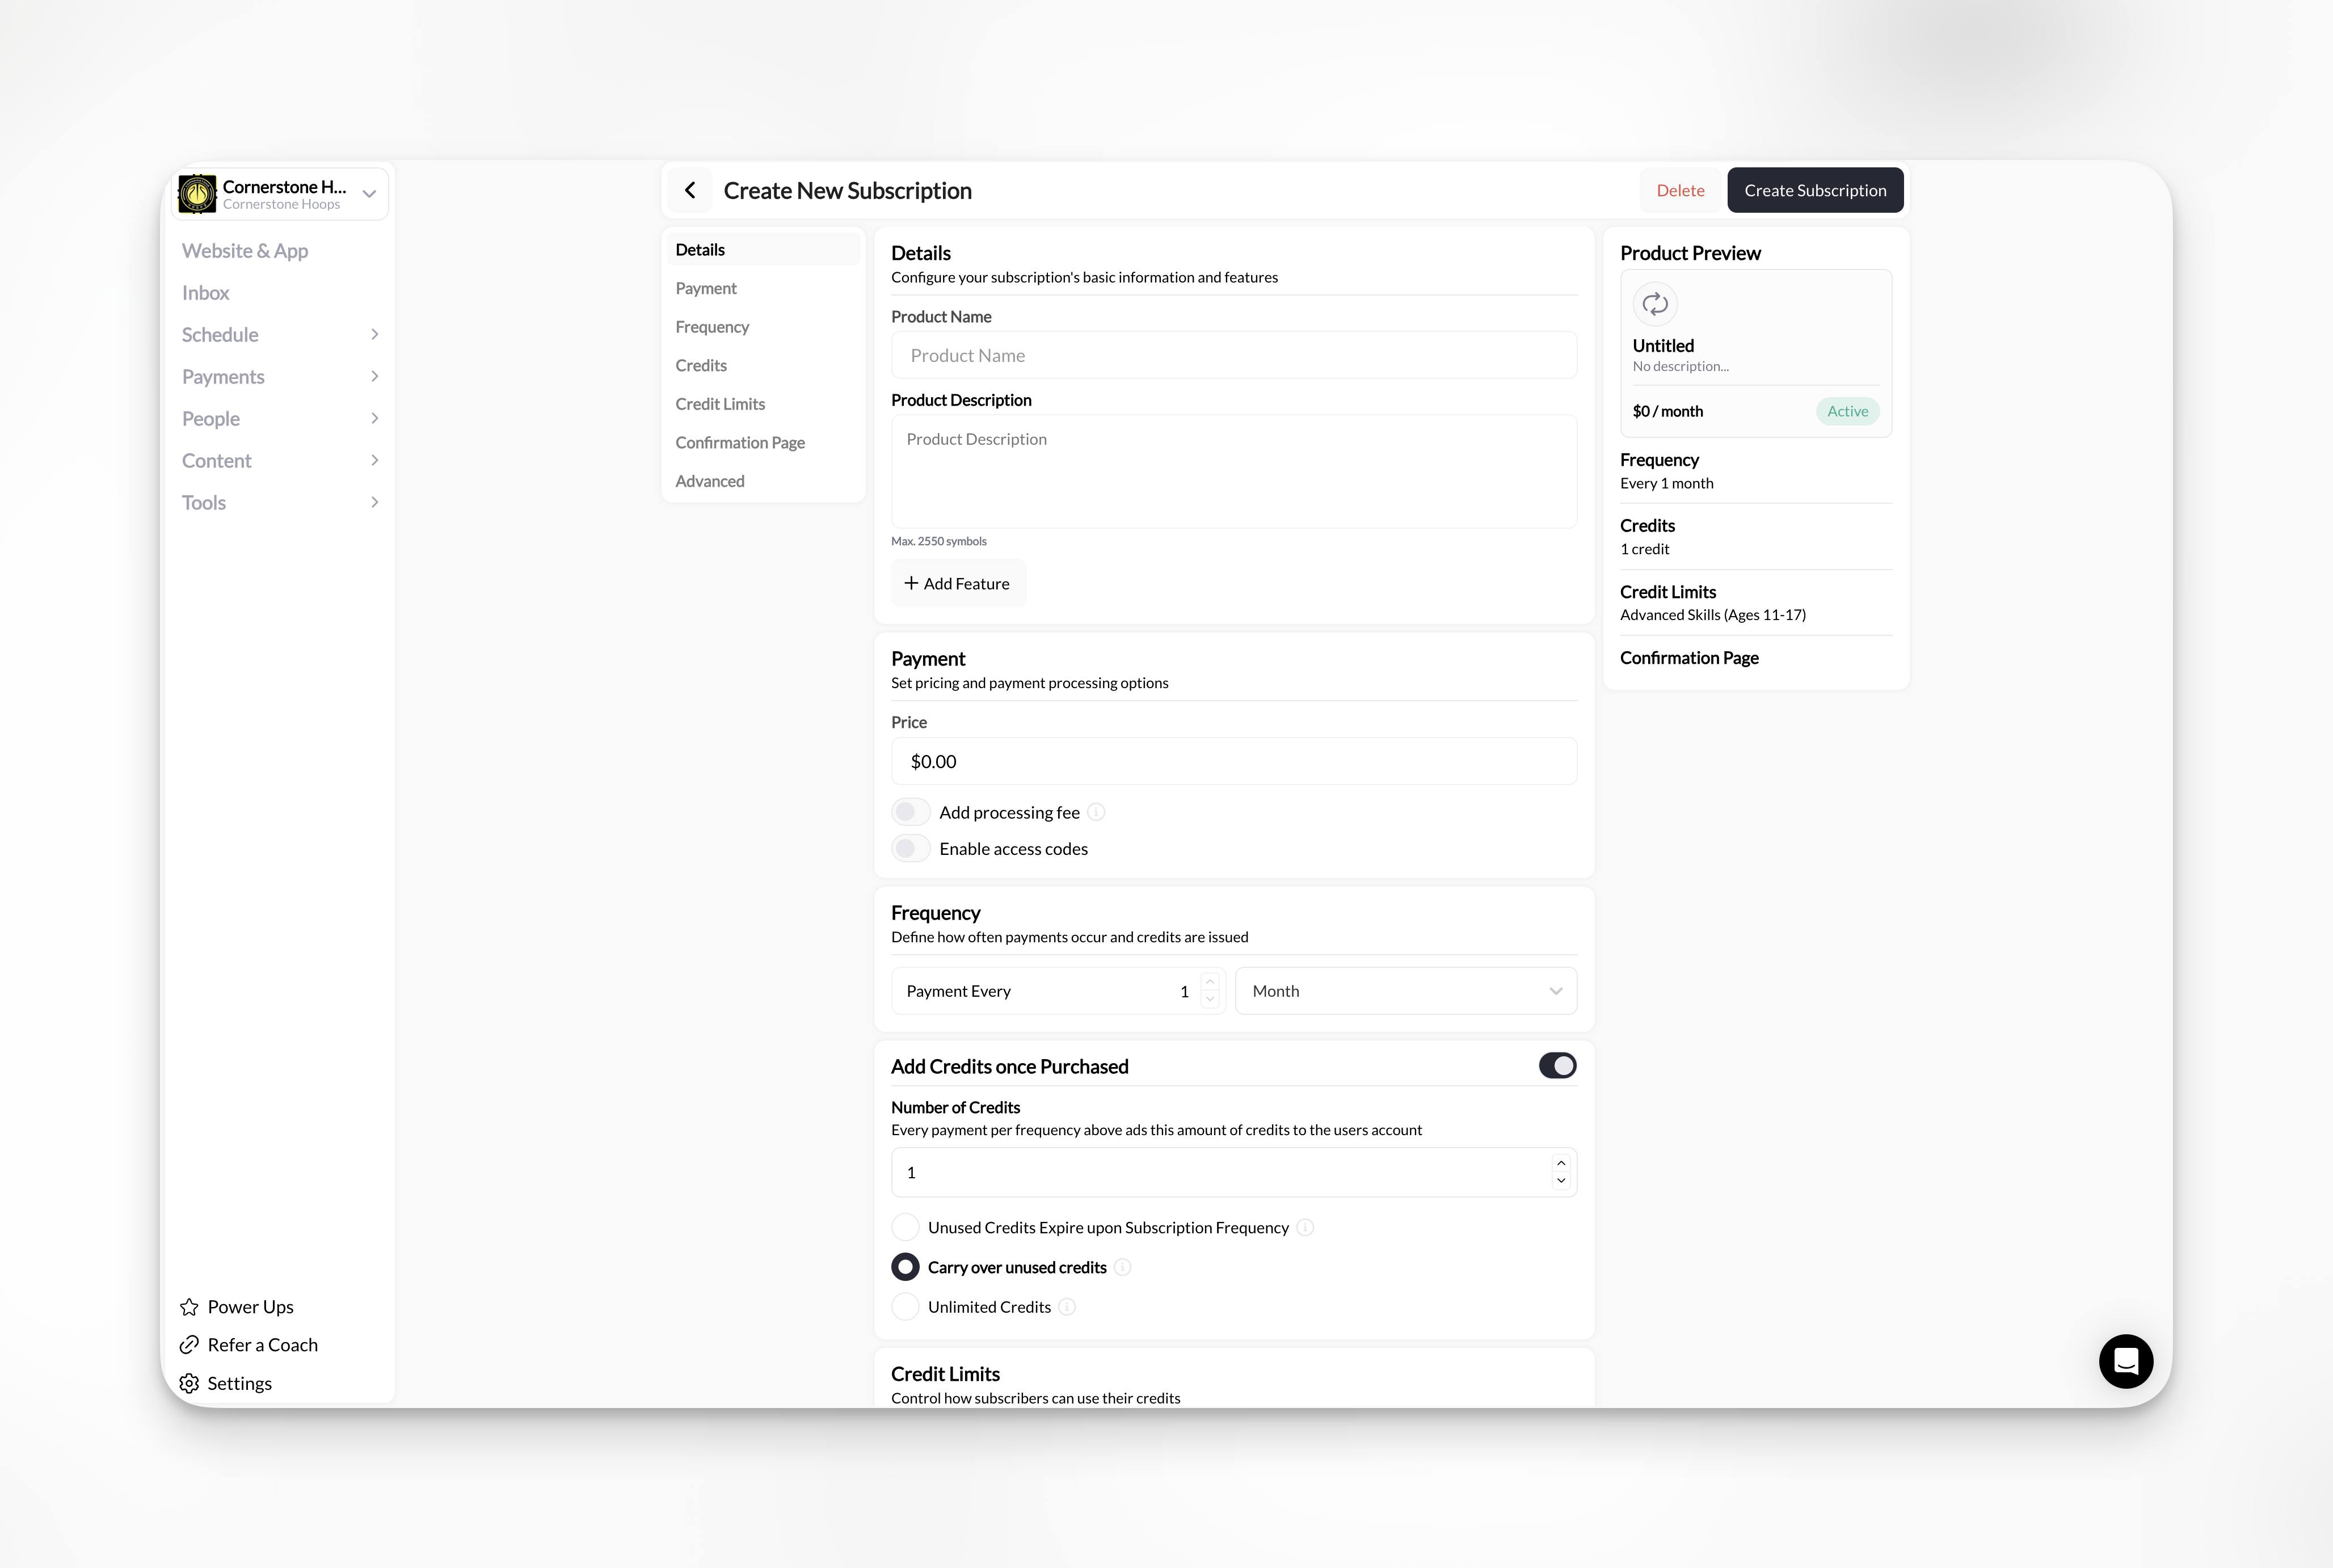
Task: Increment Number of Credits with the up stepper
Action: (x=1560, y=1163)
